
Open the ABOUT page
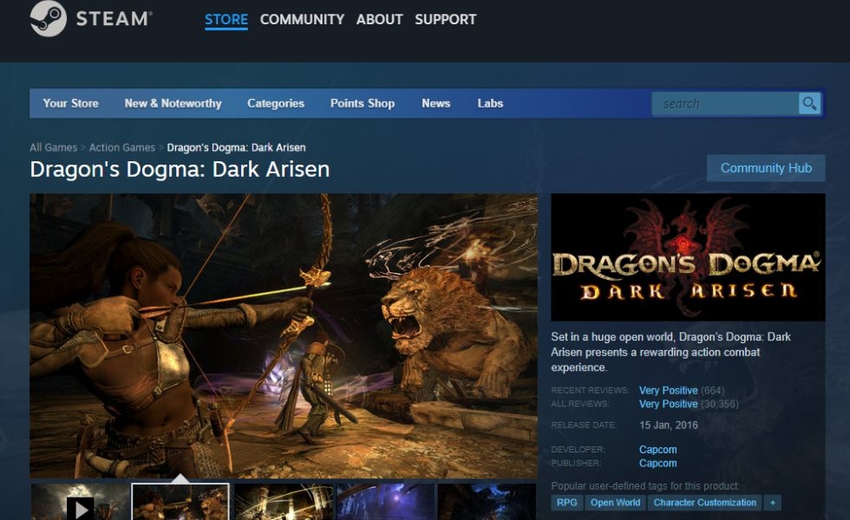(x=380, y=19)
